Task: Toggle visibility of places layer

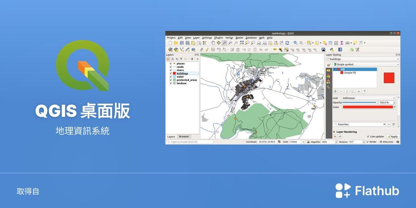Action: (171, 63)
